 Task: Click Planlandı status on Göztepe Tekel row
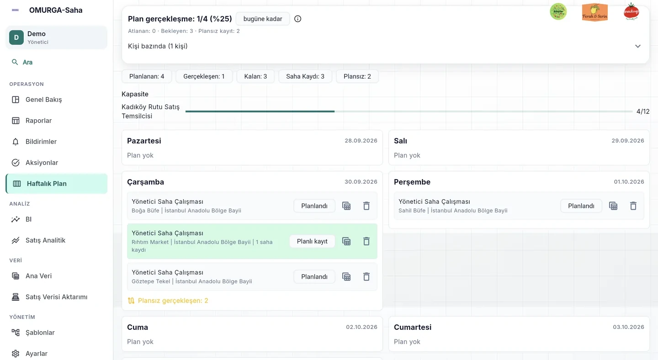314,277
